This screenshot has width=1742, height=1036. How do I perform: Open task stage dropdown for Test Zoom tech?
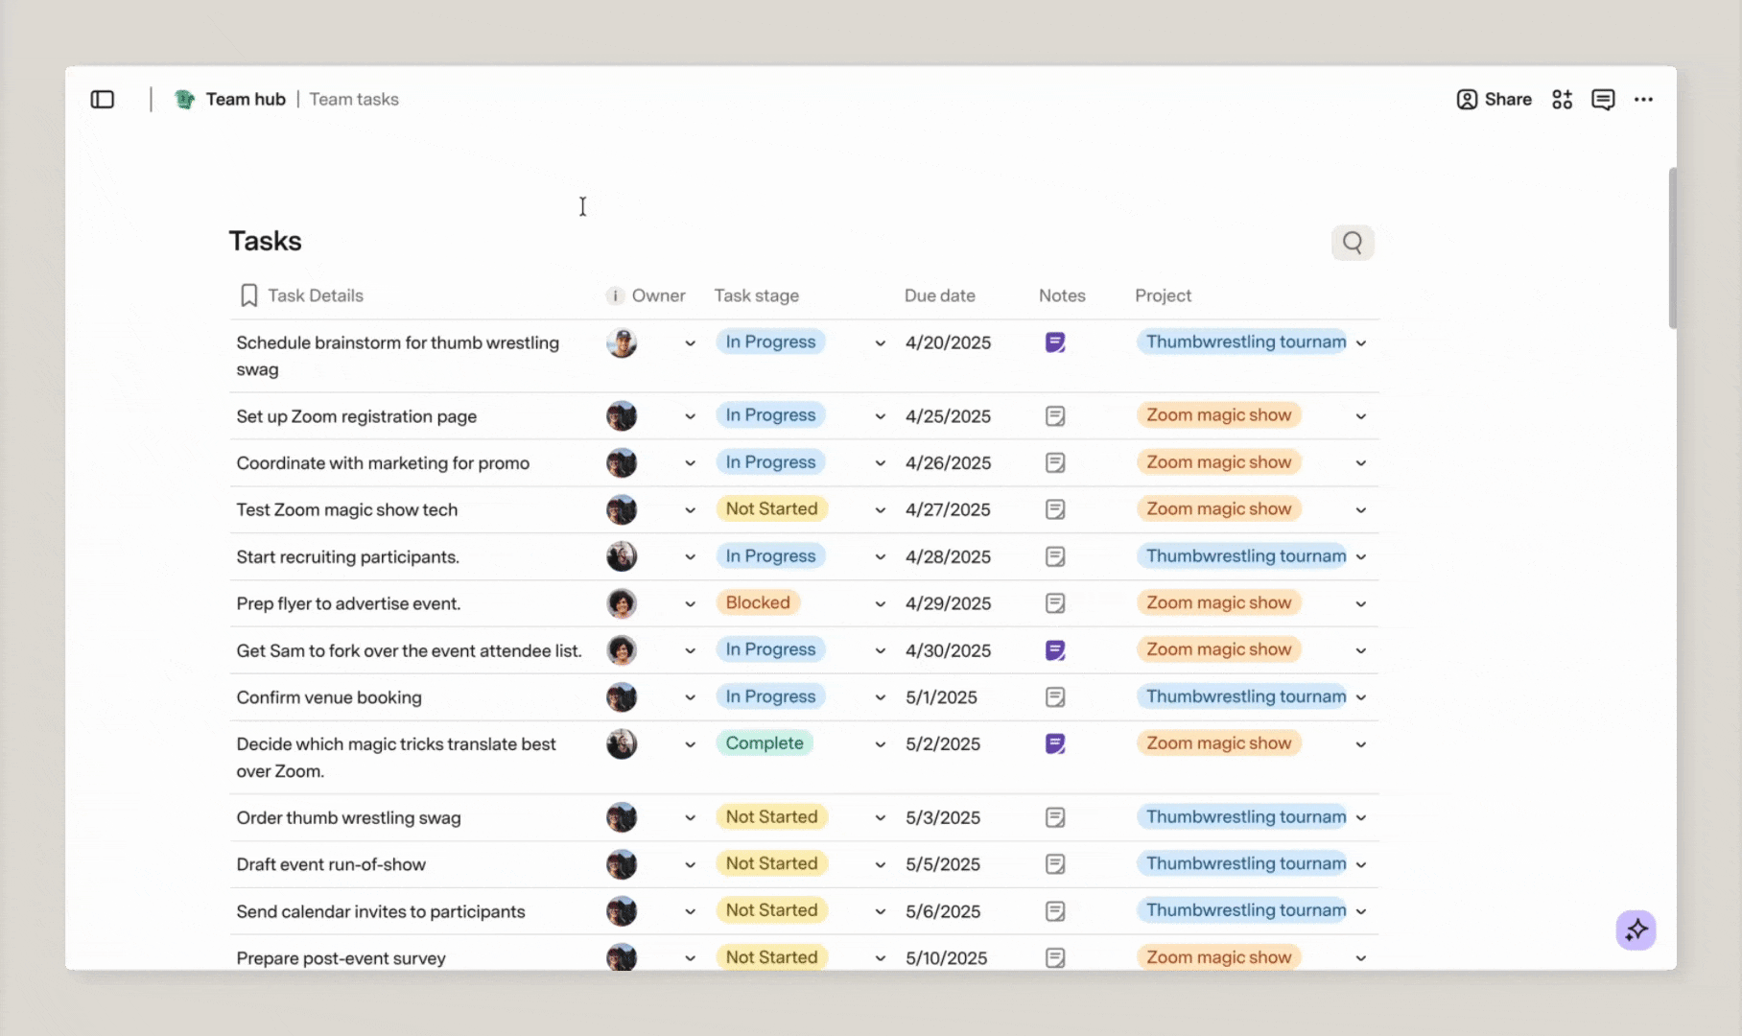880,510
